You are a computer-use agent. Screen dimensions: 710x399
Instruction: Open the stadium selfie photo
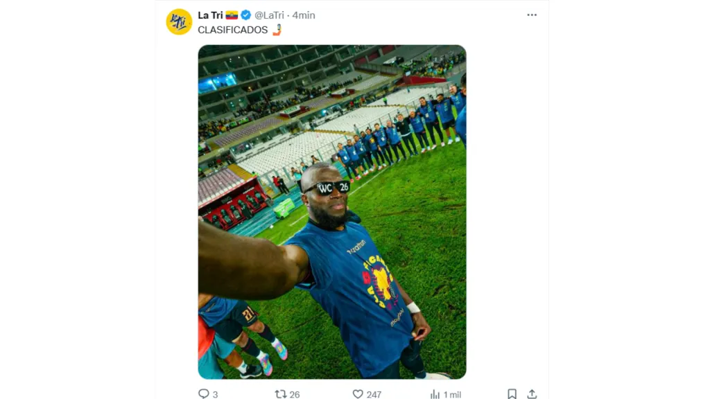pyautogui.click(x=332, y=212)
